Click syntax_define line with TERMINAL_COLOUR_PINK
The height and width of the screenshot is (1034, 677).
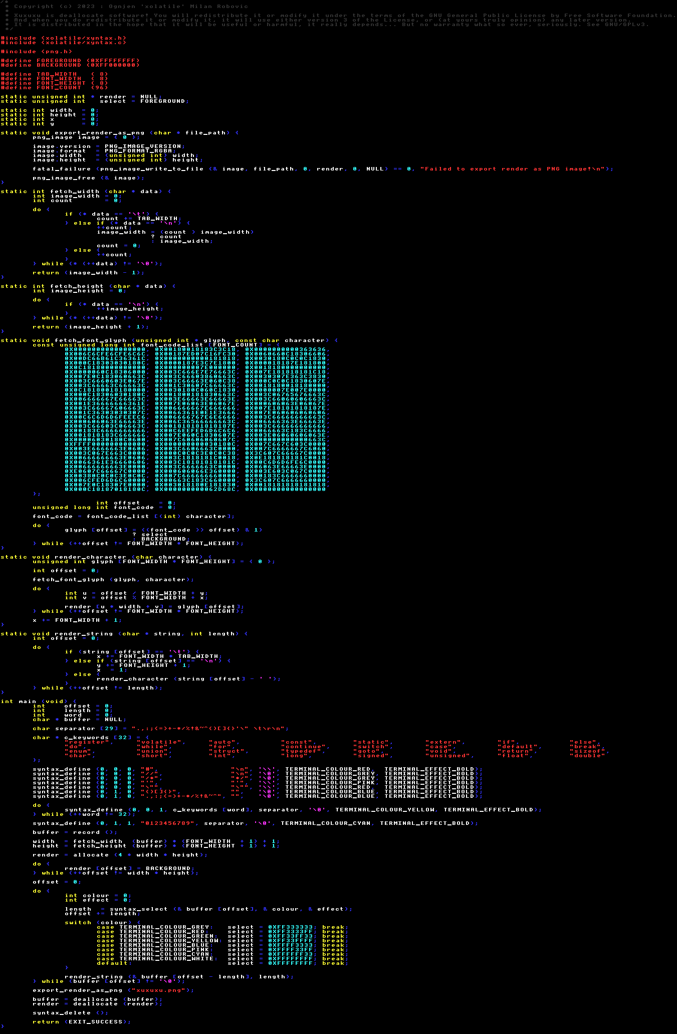(x=258, y=783)
